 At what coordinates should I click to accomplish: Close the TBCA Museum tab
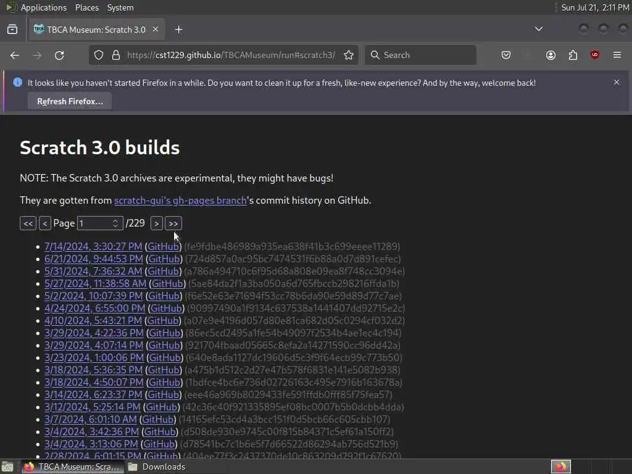[x=156, y=29]
